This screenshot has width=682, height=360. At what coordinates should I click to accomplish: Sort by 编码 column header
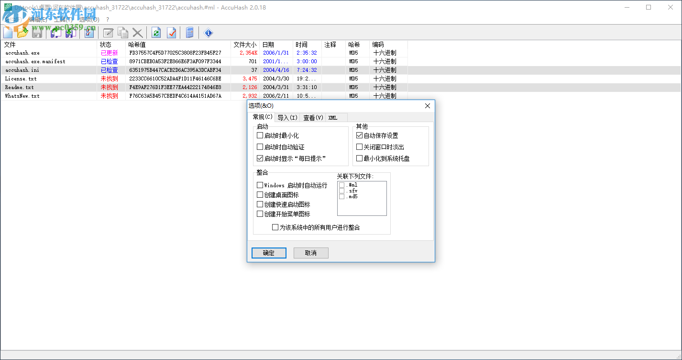click(x=389, y=45)
